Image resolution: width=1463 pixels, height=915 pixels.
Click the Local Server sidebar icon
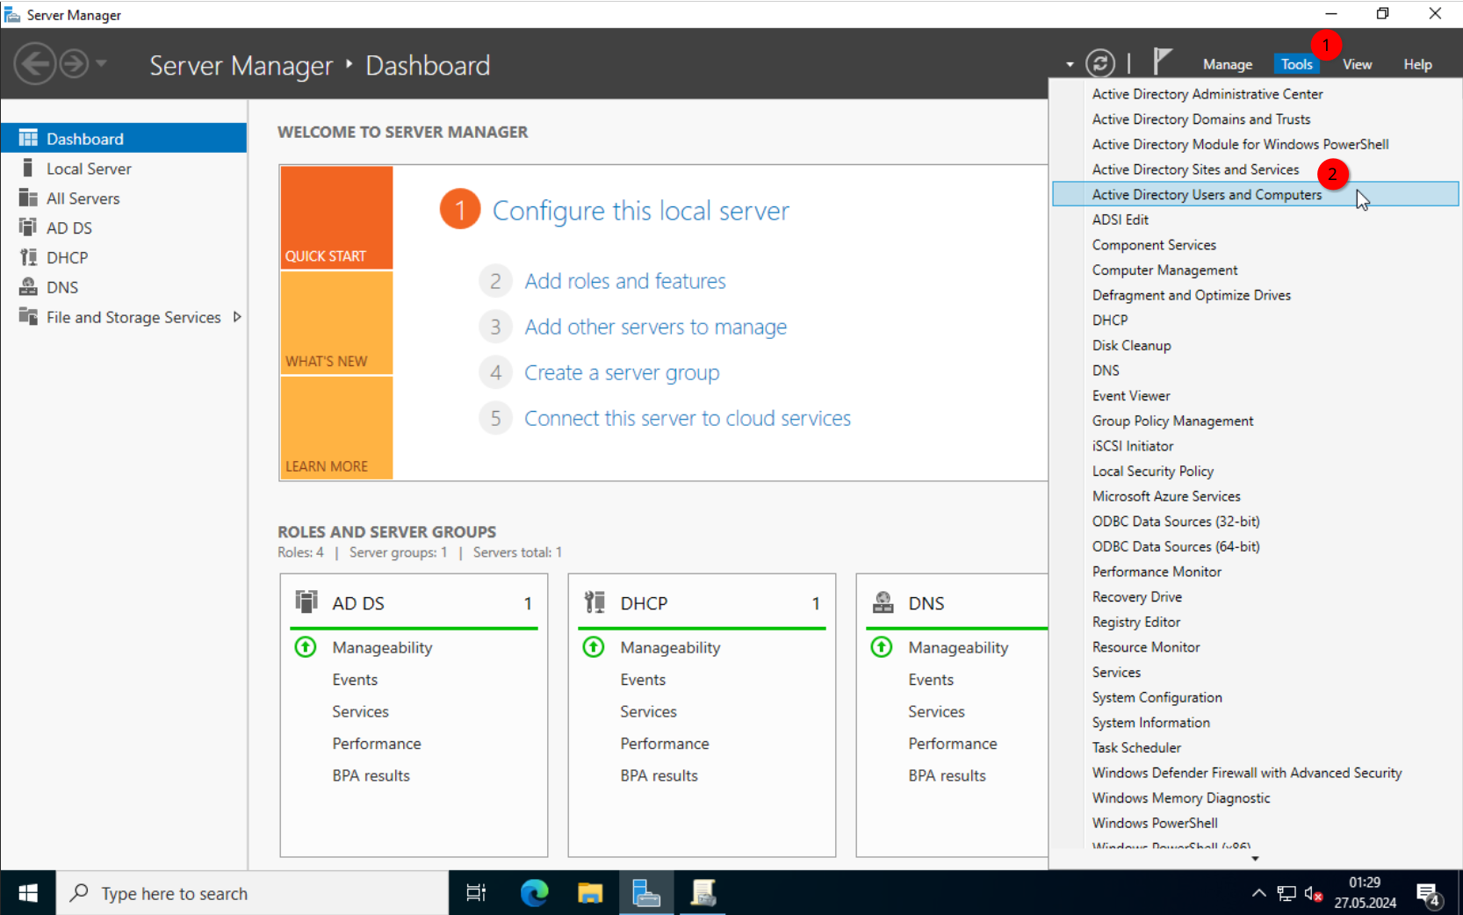coord(28,168)
